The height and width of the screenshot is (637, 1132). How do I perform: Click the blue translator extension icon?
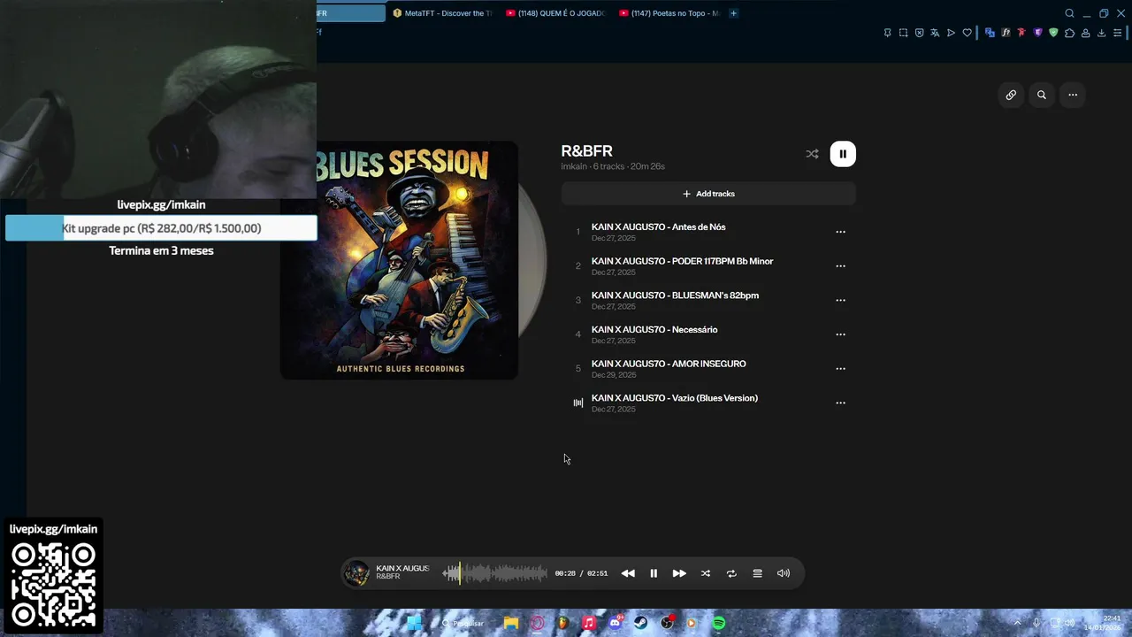990,33
